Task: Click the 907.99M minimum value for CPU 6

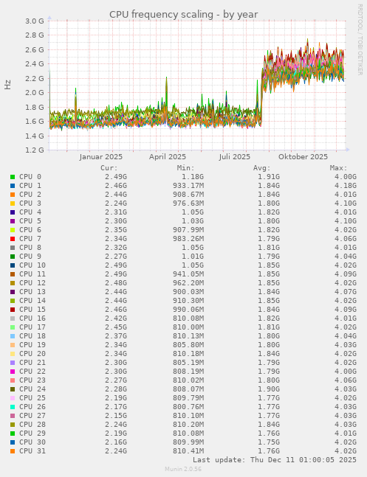Action: (x=188, y=230)
